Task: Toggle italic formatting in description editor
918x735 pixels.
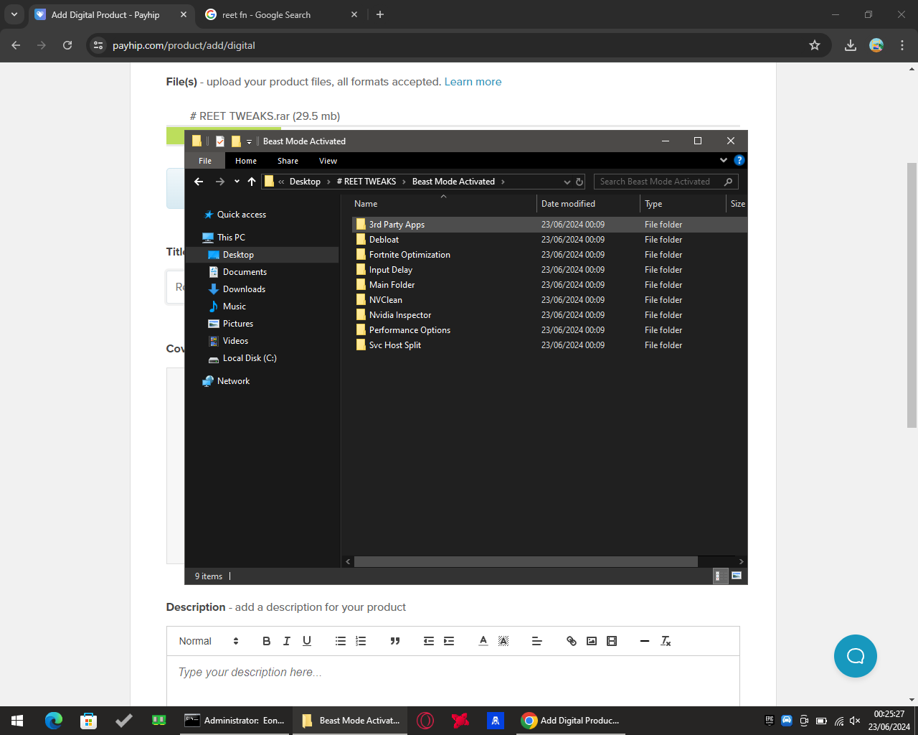Action: coord(287,641)
